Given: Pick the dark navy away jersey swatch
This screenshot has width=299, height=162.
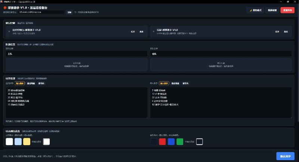Looking at the screenshot, I should (x=154, y=141).
